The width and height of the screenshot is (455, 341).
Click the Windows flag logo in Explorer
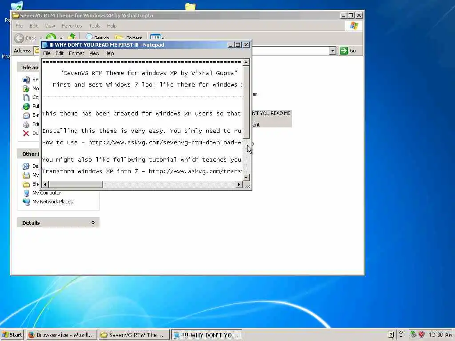click(354, 26)
